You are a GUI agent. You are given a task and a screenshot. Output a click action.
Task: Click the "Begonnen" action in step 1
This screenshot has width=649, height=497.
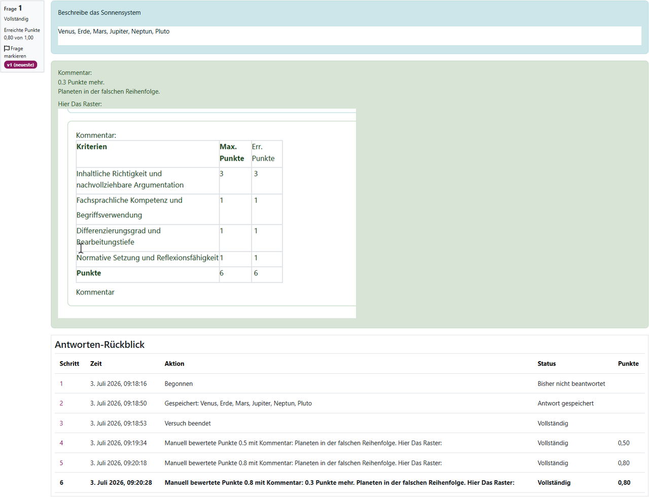coord(178,384)
